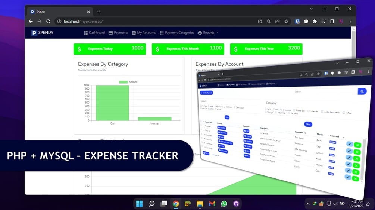Click the Expenses This Month card
The height and width of the screenshot is (210, 375).
[188, 49]
